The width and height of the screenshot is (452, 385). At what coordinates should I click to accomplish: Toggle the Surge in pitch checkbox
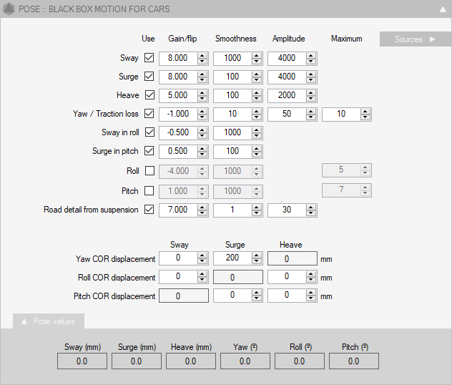(x=149, y=151)
